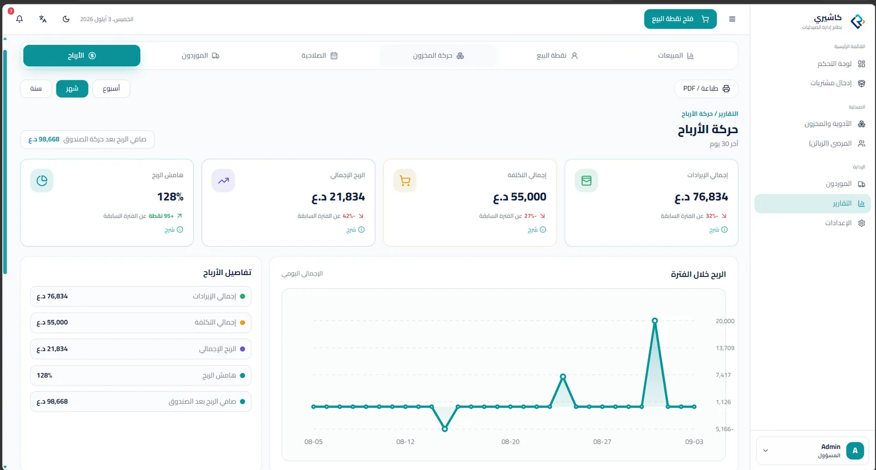The width and height of the screenshot is (876, 470).
Task: Click the طباعة / PDF button
Action: [x=706, y=89]
